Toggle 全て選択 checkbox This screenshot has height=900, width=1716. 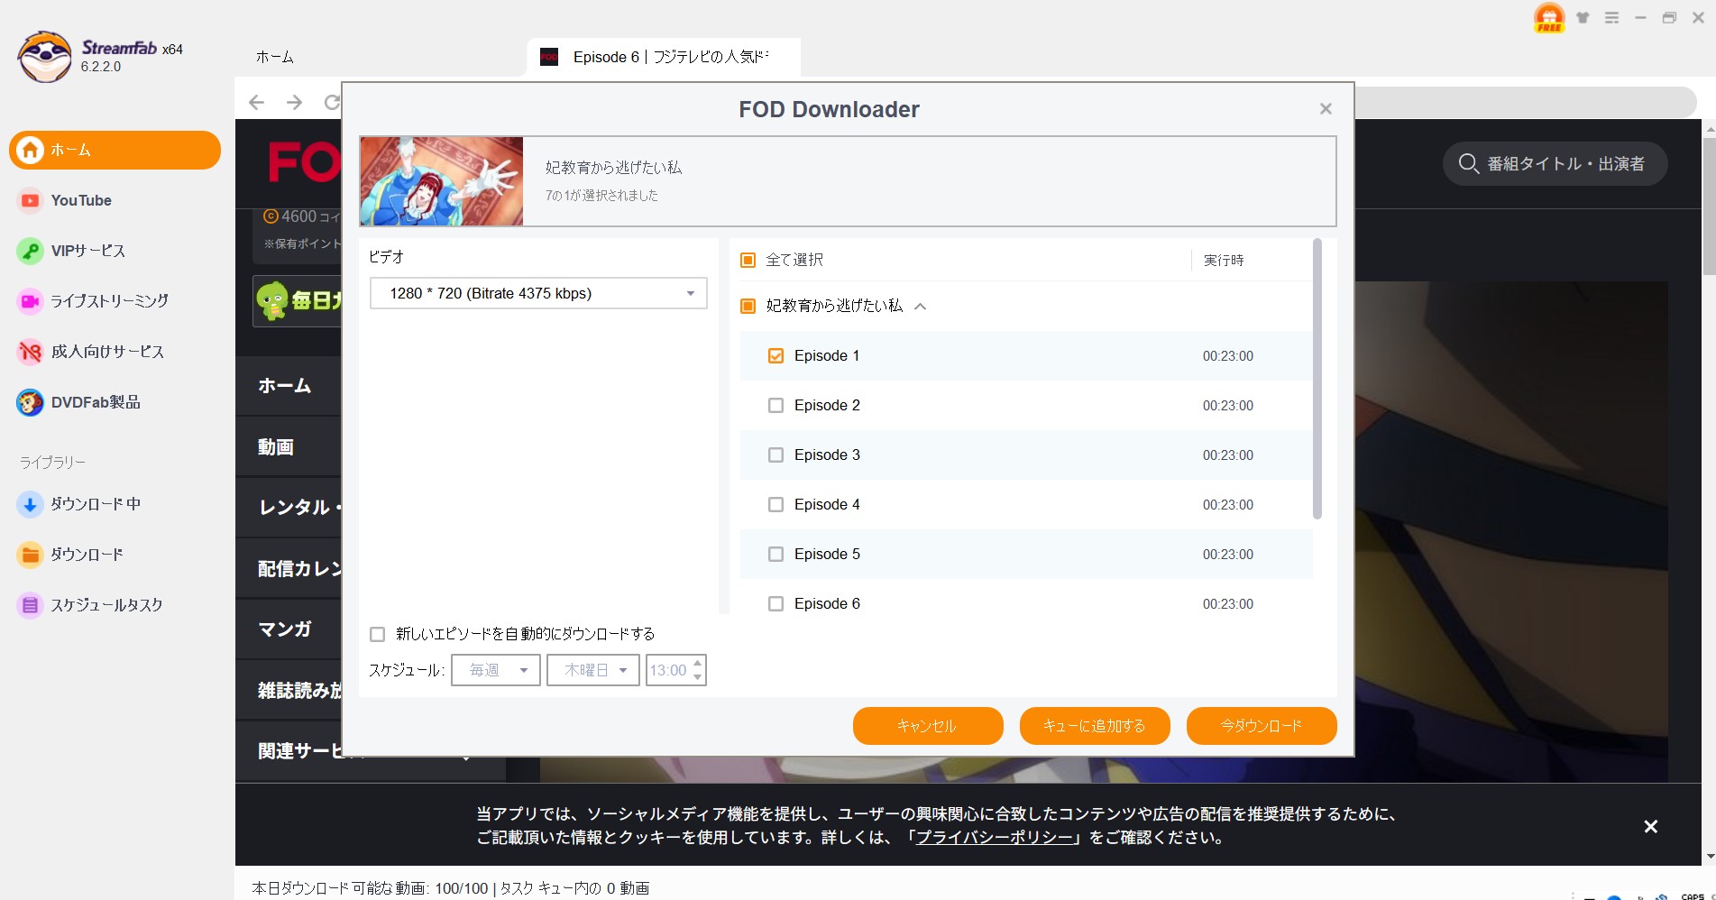(x=748, y=261)
